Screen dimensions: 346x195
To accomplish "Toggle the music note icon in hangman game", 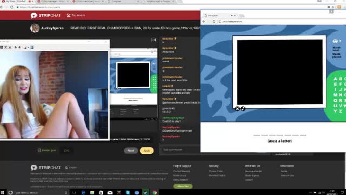I will pos(243,109).
